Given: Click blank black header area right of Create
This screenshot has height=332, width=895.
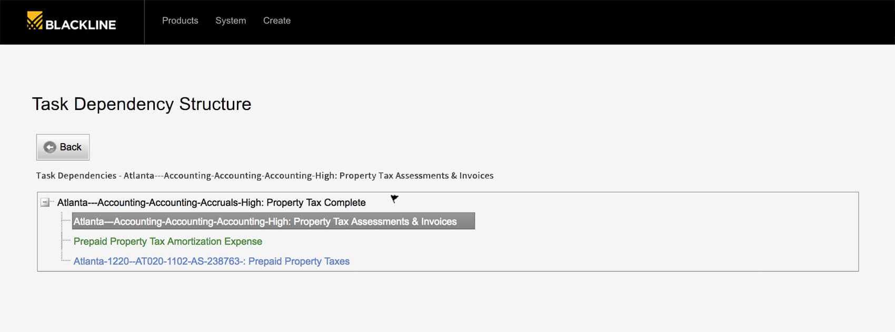Looking at the screenshot, I should point(579,22).
